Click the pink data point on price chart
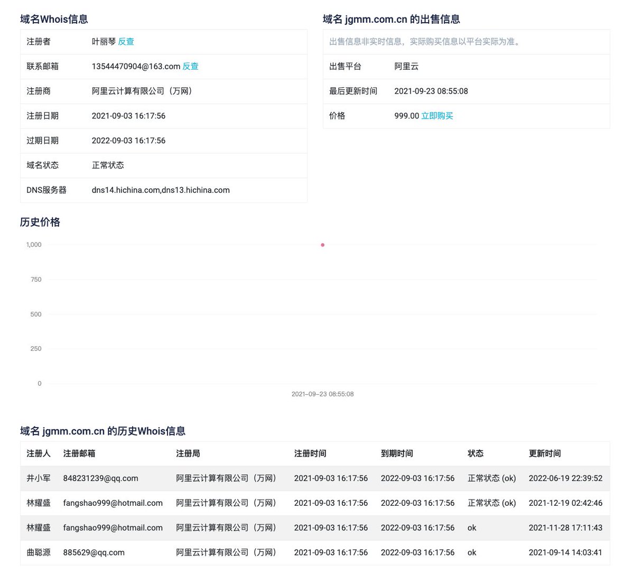Viewport: 634px width, 584px height. [x=322, y=245]
